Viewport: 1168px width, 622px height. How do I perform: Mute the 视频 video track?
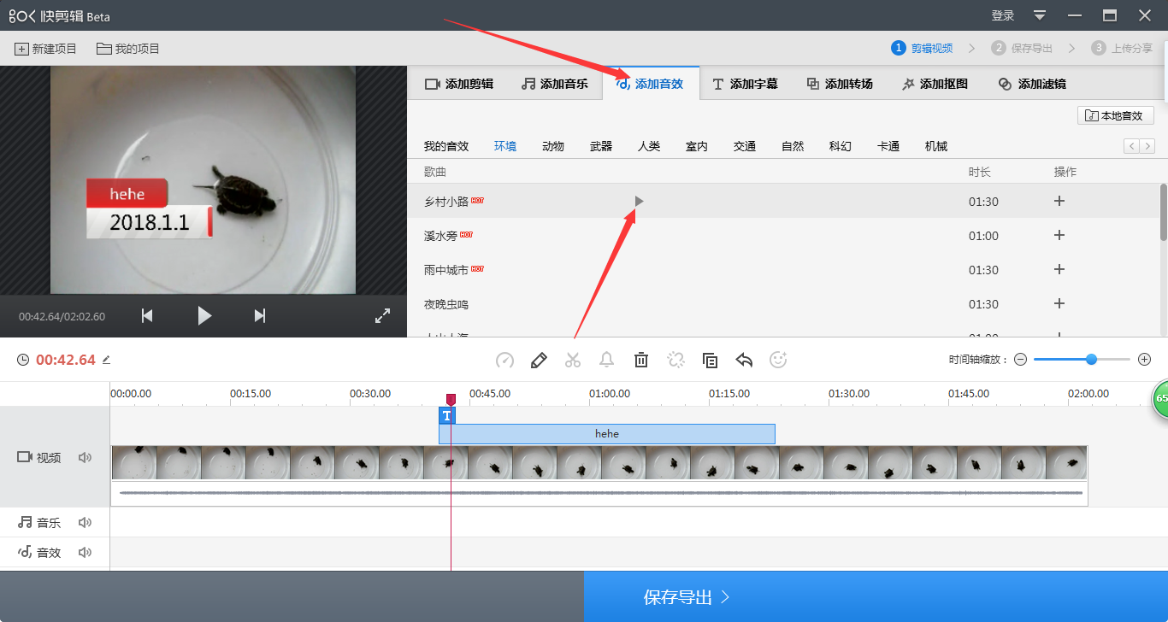(x=85, y=457)
